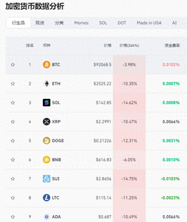Open the Memes tab

81,23
